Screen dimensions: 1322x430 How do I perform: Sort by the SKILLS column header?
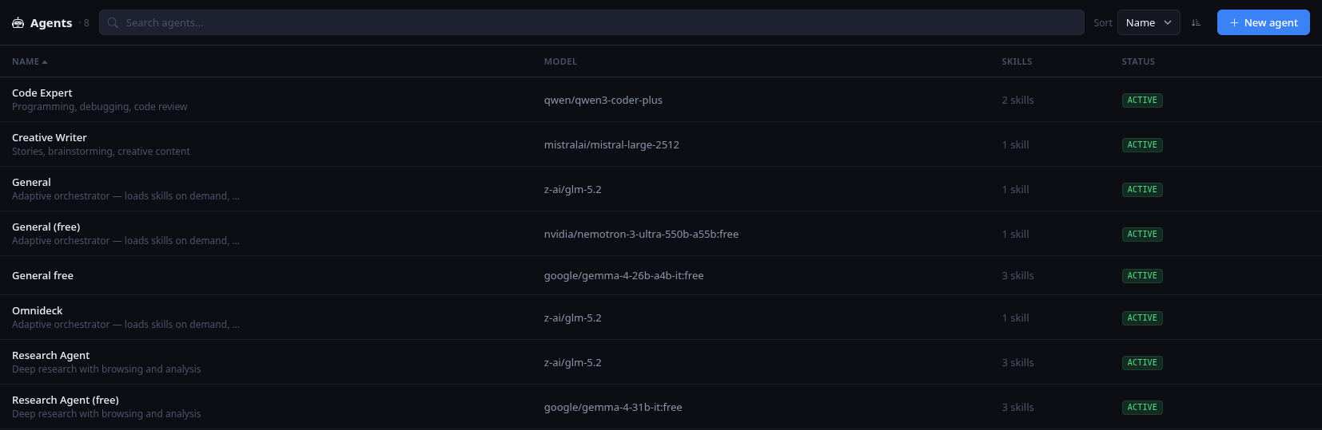(1017, 61)
